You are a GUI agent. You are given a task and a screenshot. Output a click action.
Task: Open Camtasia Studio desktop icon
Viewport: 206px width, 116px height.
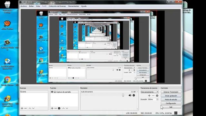point(7,45)
